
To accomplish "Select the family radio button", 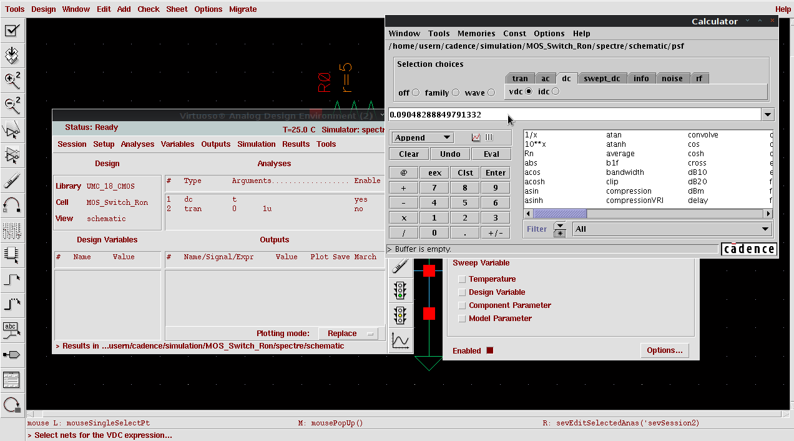I will pos(456,92).
